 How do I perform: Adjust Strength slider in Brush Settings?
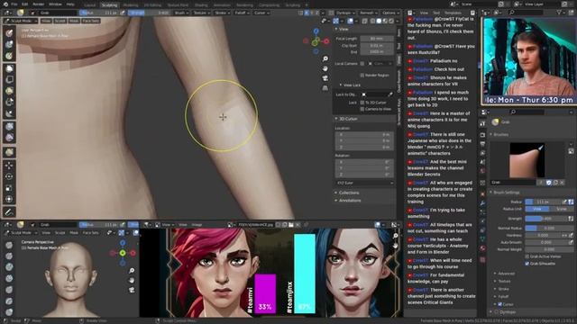(545, 219)
